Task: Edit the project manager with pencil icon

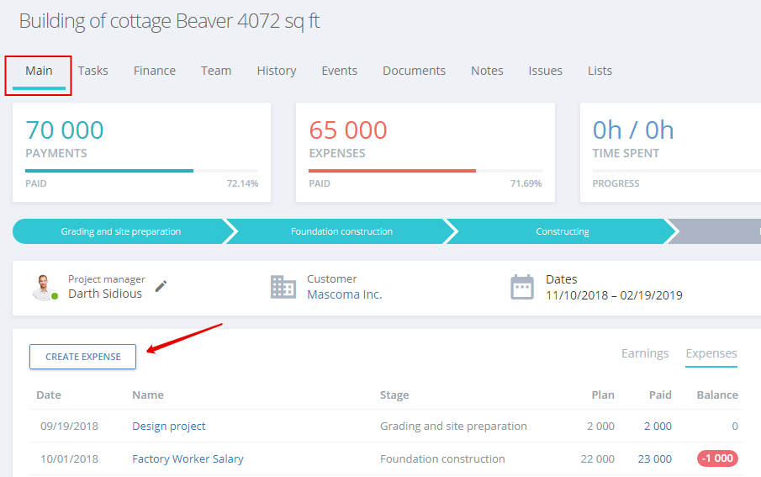Action: tap(161, 286)
